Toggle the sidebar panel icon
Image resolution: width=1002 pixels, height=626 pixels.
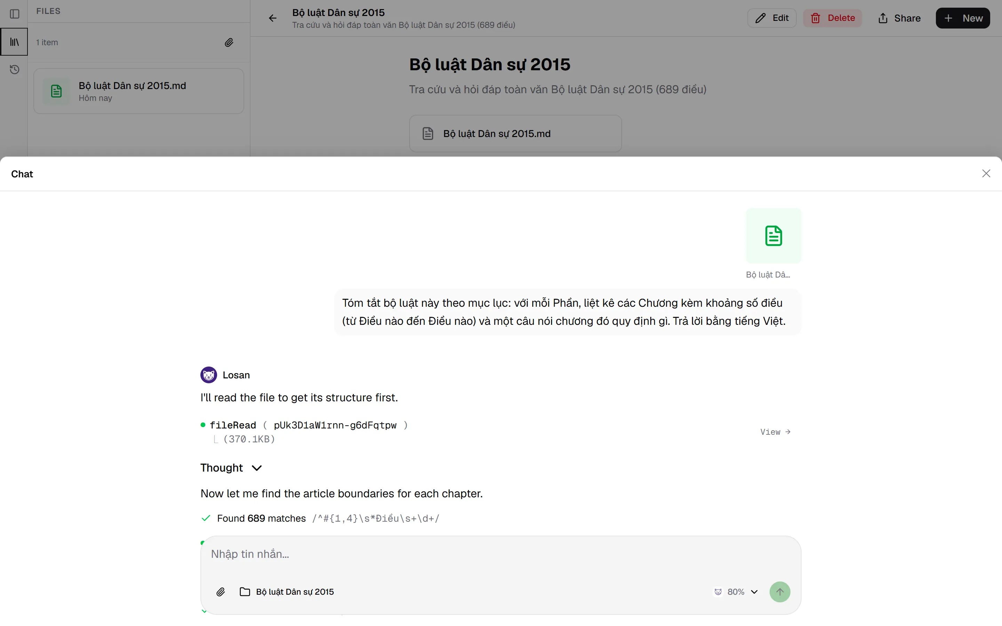click(15, 14)
